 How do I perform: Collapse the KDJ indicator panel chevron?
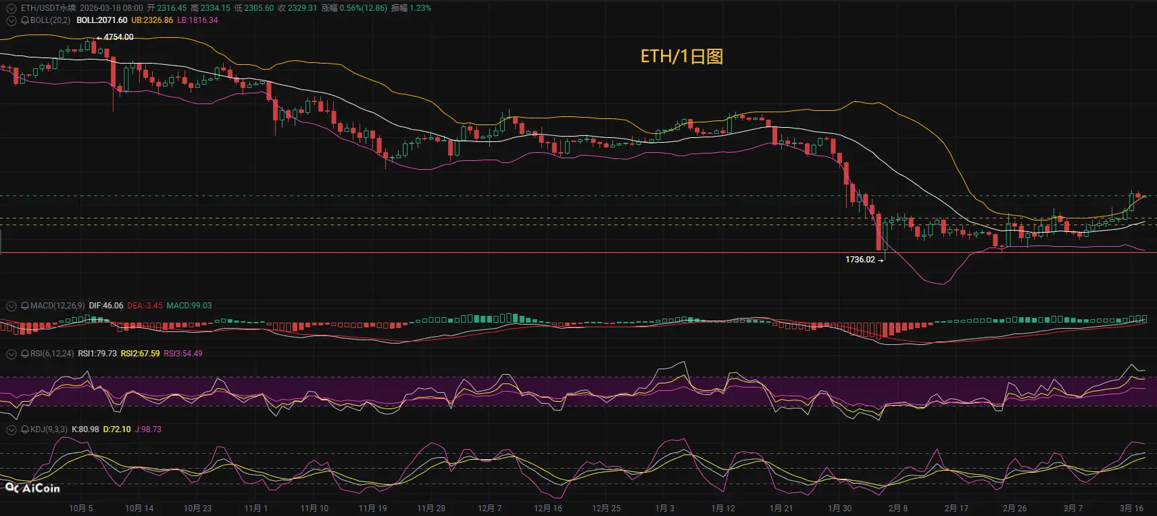click(x=11, y=429)
